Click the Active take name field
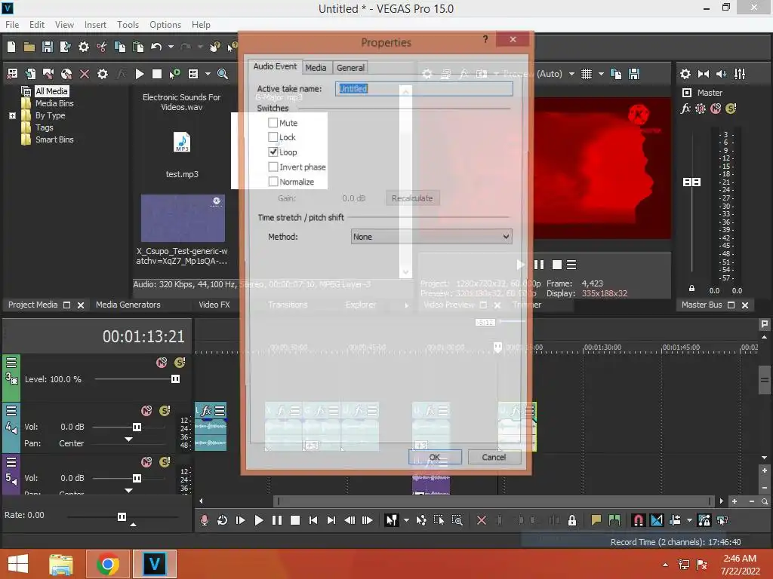This screenshot has height=579, width=773. (x=424, y=89)
